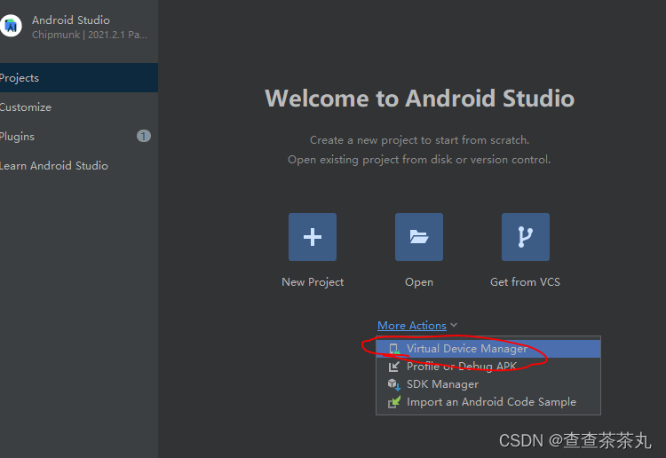The image size is (666, 458).
Task: Choose Virtual Device Manager menu entry
Action: click(488, 349)
